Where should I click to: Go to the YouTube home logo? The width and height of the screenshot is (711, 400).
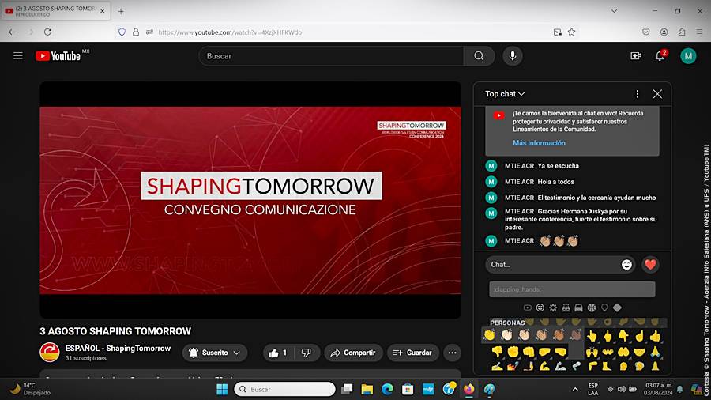tap(58, 56)
